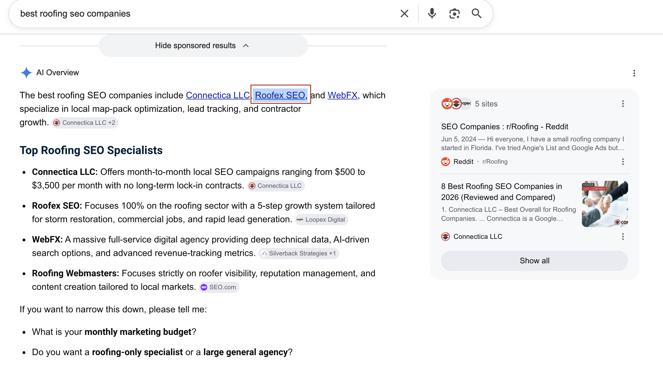
Task: Open 8 Best Roofing SEO Companies article
Action: (x=502, y=192)
